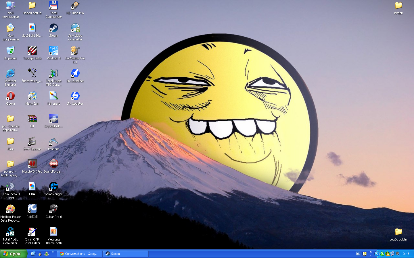The image size is (414, 258).
Task: Open the RU language bar selector
Action: [x=358, y=254]
